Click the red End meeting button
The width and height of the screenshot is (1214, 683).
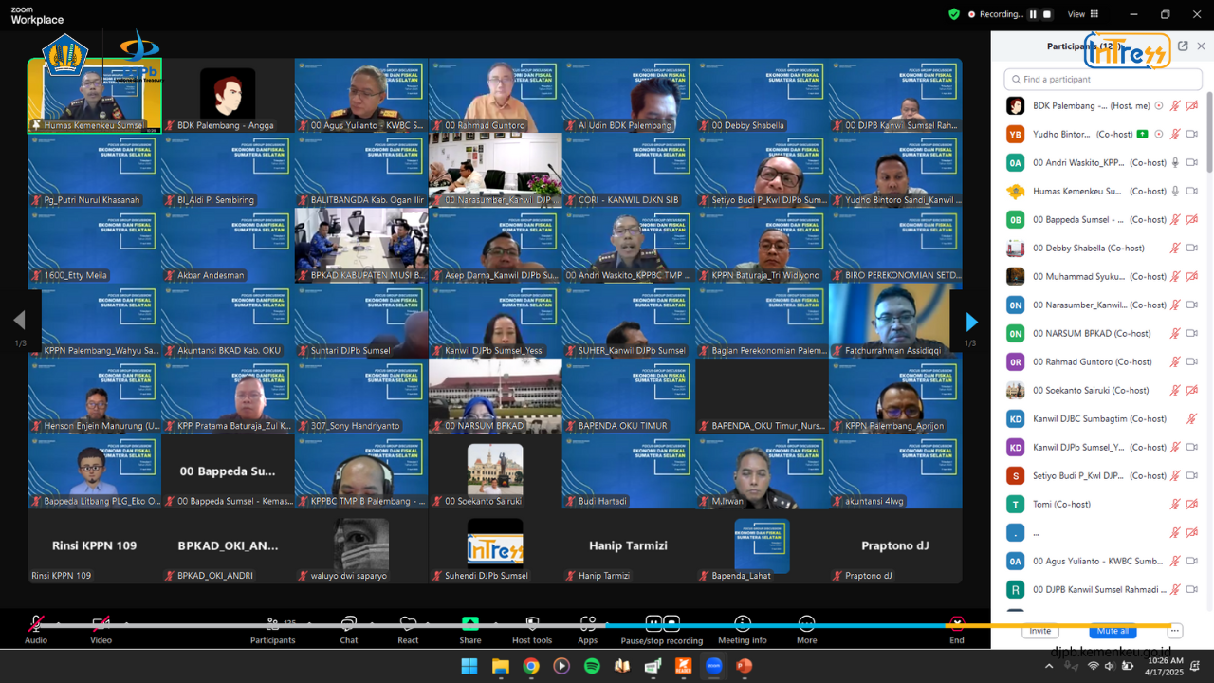click(x=957, y=628)
